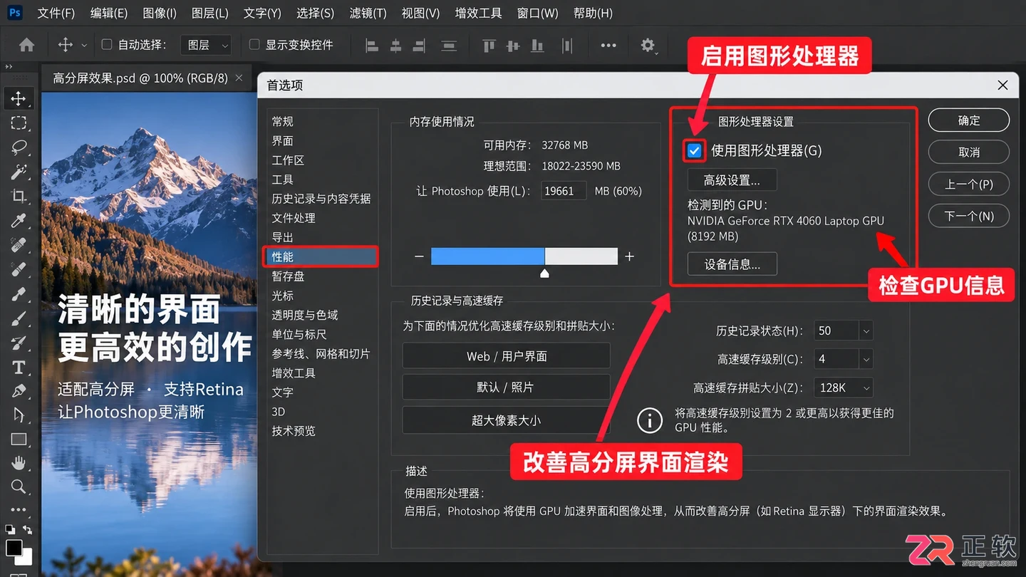
Task: Enable the 自动选择 checkbox
Action: 107,44
